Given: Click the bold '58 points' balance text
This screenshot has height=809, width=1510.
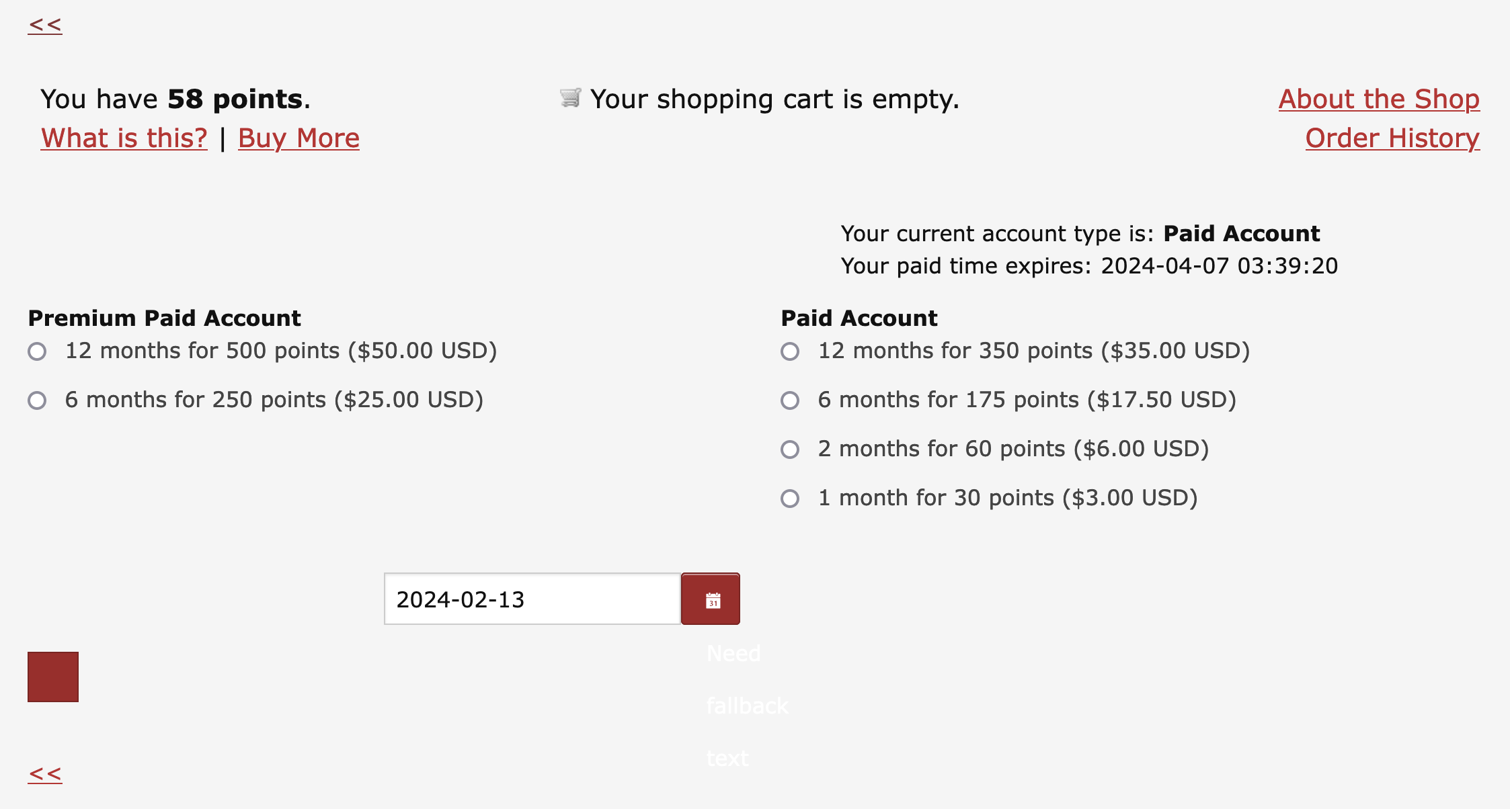Looking at the screenshot, I should coord(235,99).
